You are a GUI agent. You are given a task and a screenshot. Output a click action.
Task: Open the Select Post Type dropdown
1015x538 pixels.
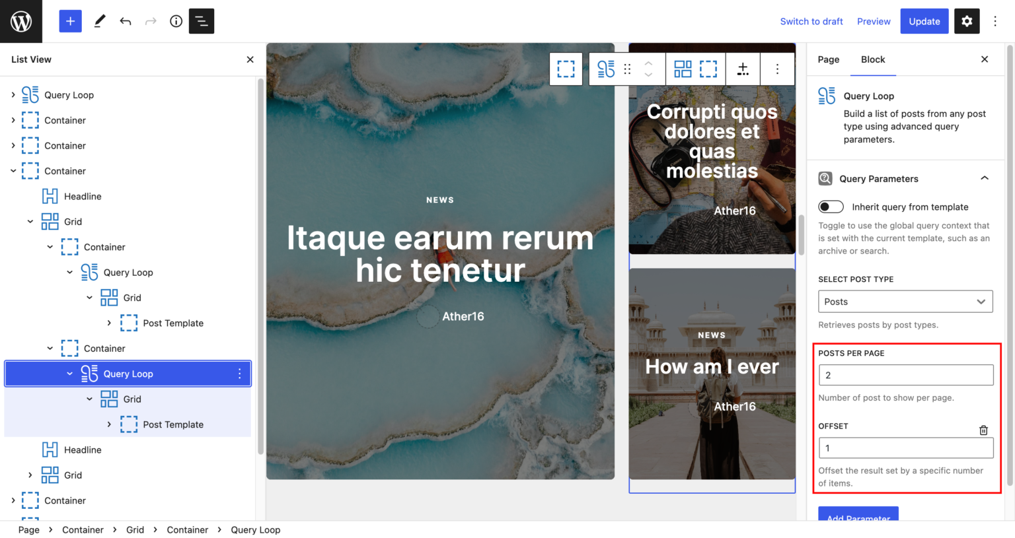pyautogui.click(x=905, y=302)
